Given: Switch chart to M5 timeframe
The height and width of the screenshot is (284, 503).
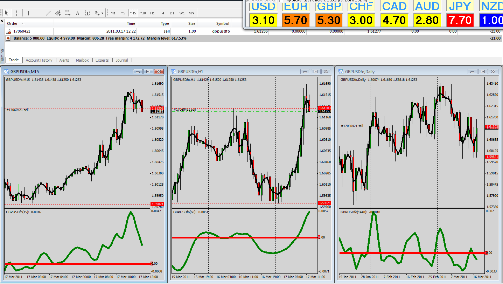Looking at the screenshot, I should point(123,13).
